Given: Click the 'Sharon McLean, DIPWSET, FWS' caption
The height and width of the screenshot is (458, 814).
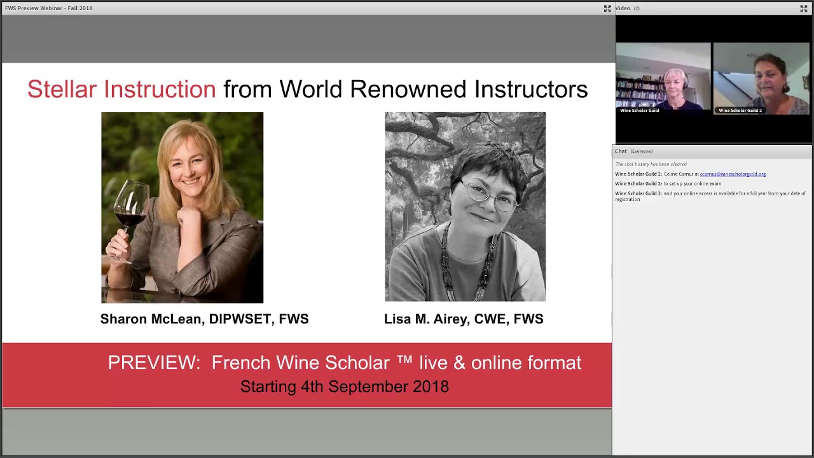Looking at the screenshot, I should (x=204, y=319).
